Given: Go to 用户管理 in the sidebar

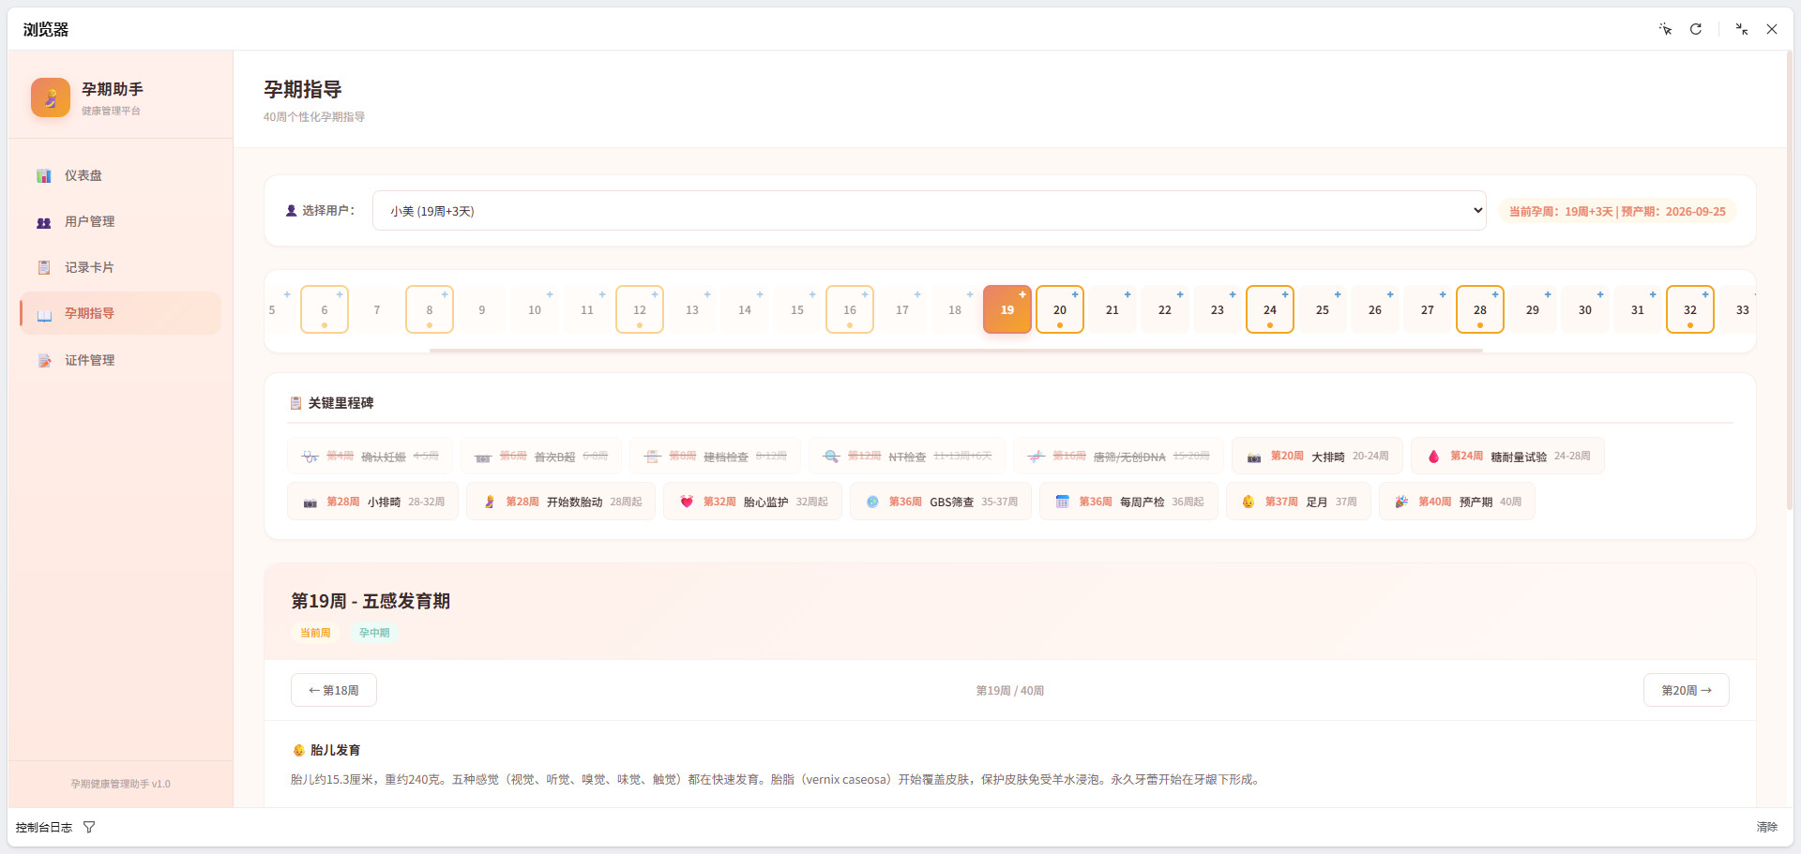Looking at the screenshot, I should 89,221.
